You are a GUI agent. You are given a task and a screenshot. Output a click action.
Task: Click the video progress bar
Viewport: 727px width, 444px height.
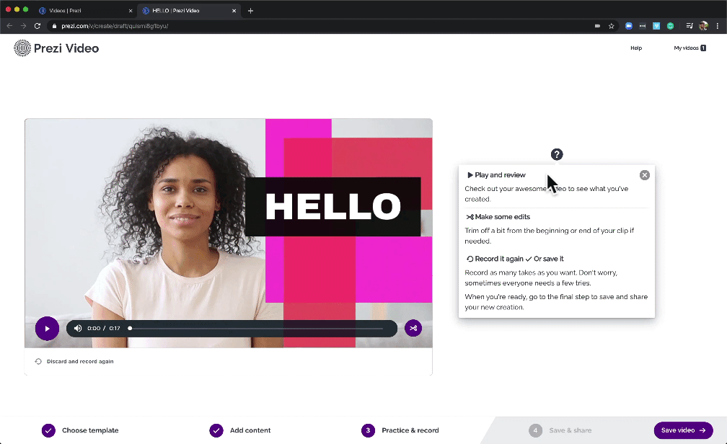[x=256, y=329]
